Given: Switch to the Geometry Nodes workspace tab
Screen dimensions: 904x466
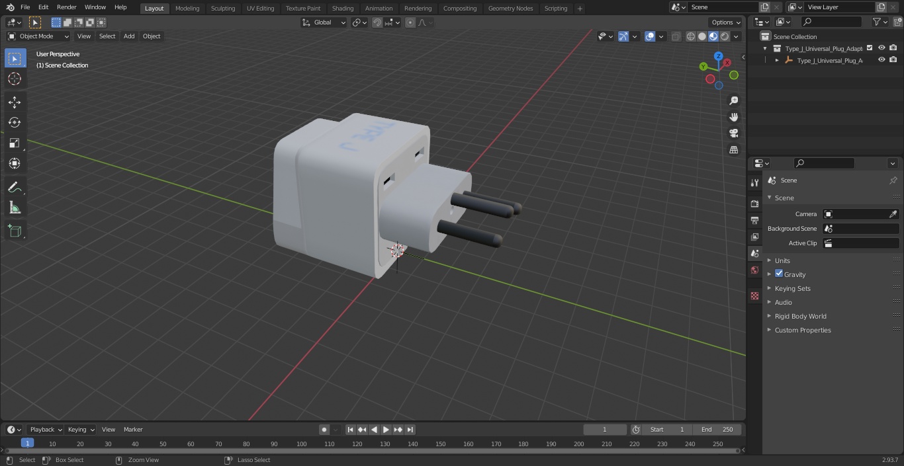Looking at the screenshot, I should click(x=510, y=8).
